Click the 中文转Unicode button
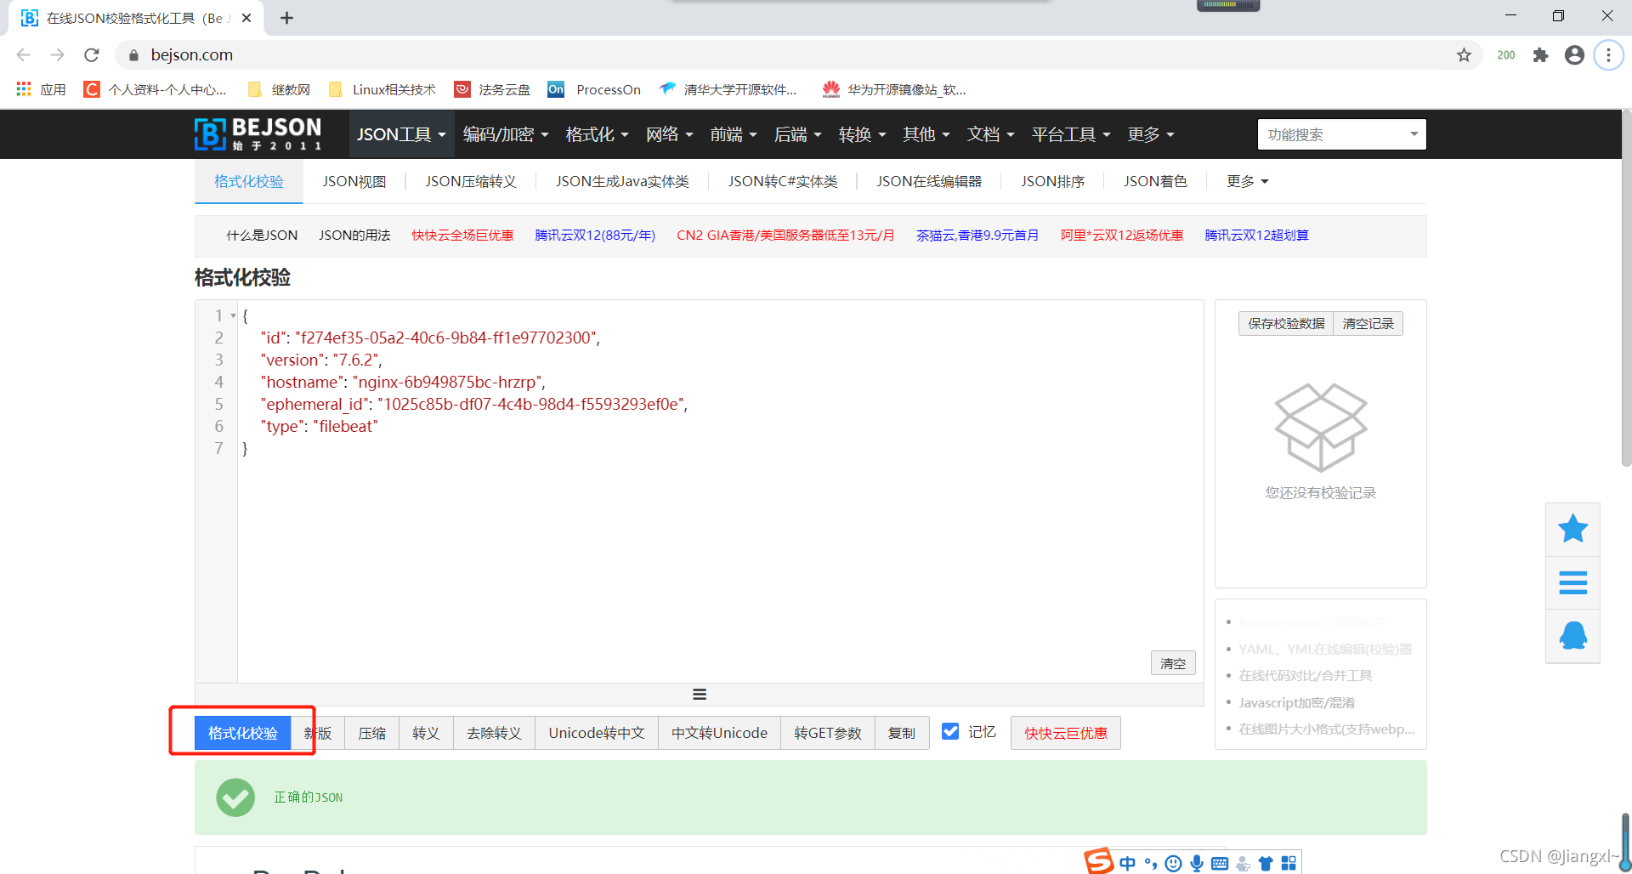The width and height of the screenshot is (1632, 874). [719, 733]
